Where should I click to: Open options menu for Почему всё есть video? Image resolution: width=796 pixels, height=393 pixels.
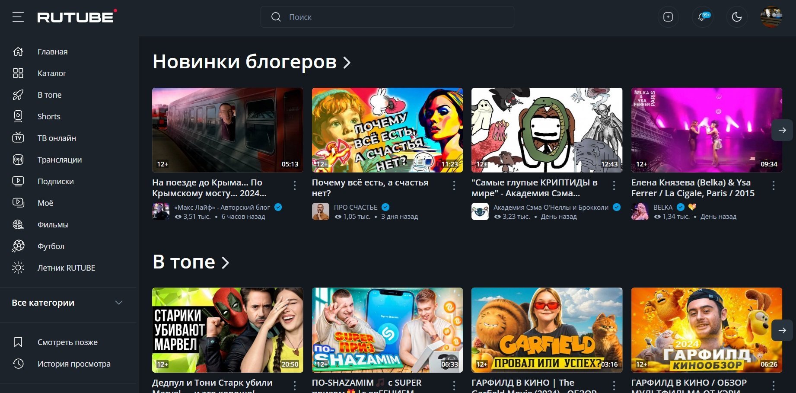(454, 185)
